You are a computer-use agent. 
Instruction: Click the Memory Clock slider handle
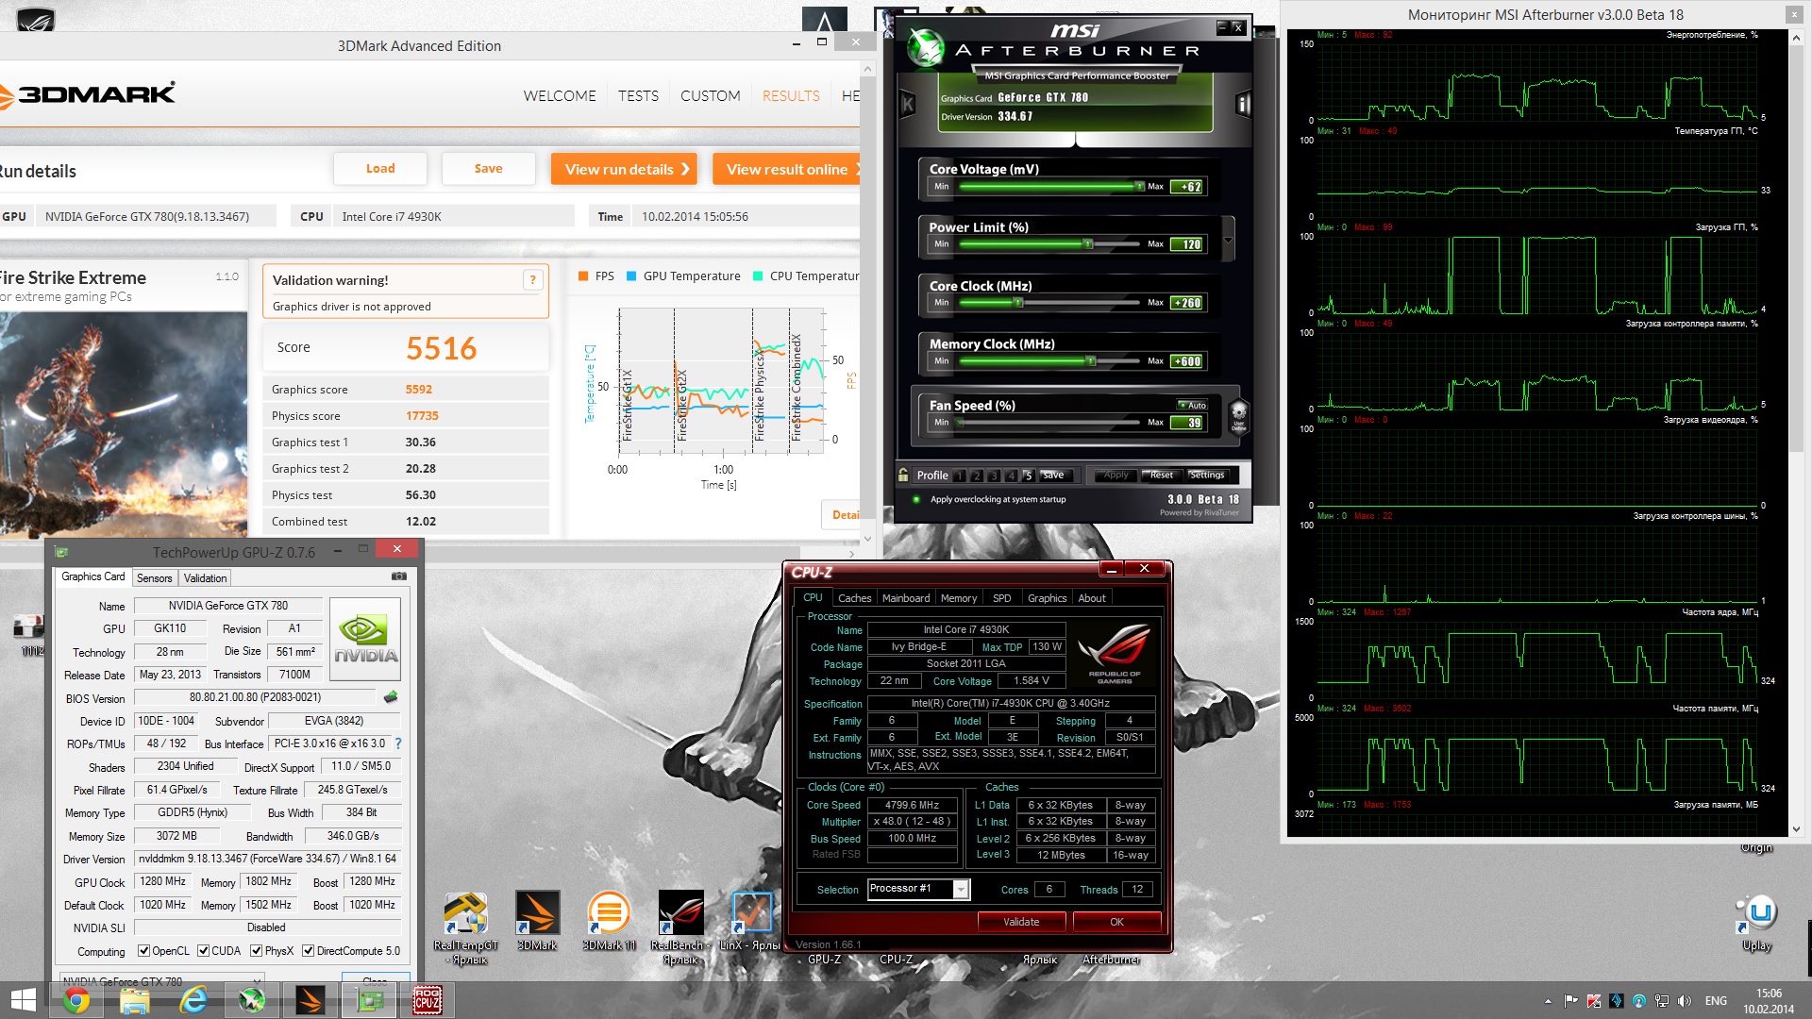tap(1091, 360)
